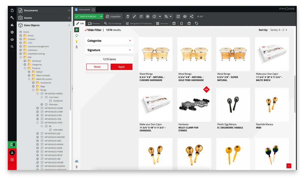Open the schedule calendar-check tab icon
Viewport: 305px width, 178px height.
pyautogui.click(x=174, y=23)
